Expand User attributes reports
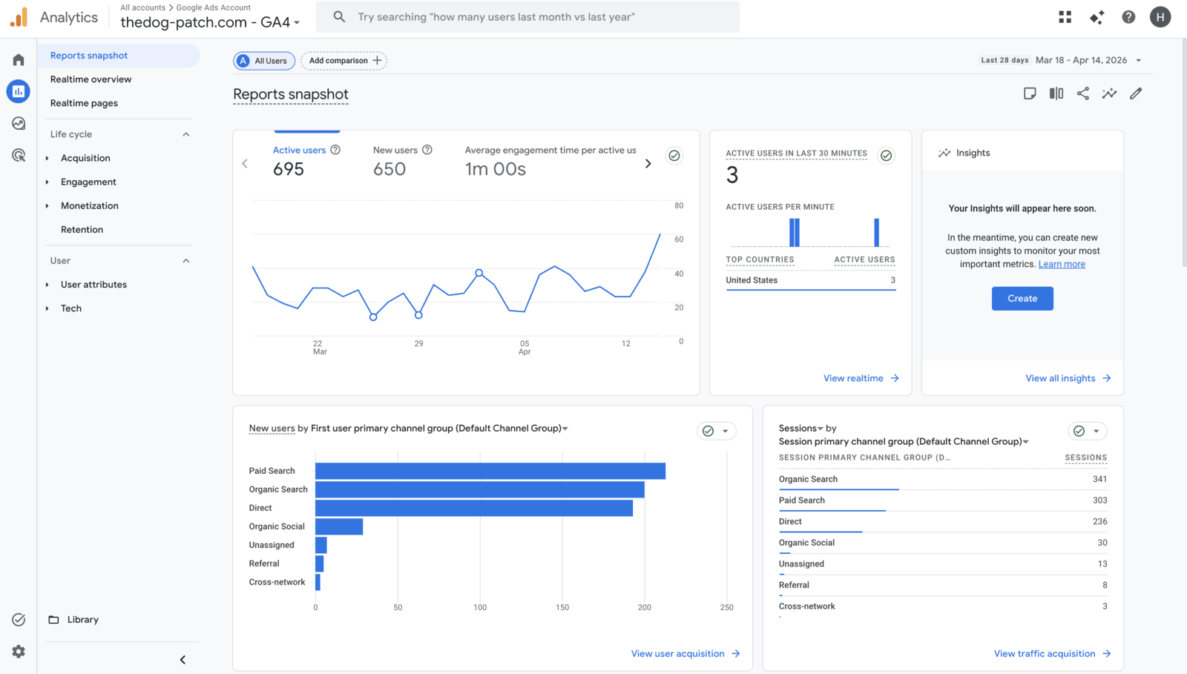The height and width of the screenshot is (674, 1187). 47,285
